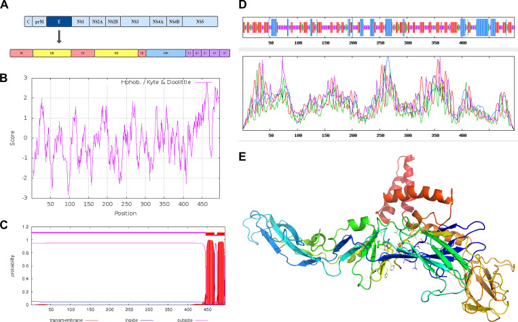The width and height of the screenshot is (518, 322).
Task: Click the 'outside' legend label
Action: click(x=185, y=320)
